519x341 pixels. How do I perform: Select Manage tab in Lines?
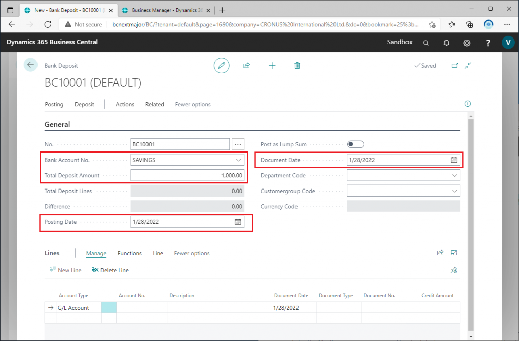pyautogui.click(x=96, y=253)
